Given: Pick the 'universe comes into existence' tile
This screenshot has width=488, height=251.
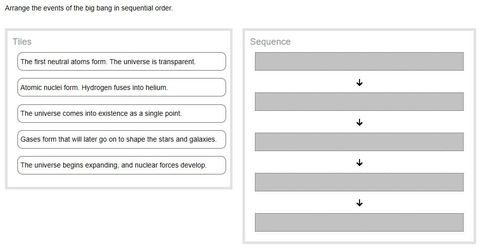Looking at the screenshot, I should click(122, 113).
